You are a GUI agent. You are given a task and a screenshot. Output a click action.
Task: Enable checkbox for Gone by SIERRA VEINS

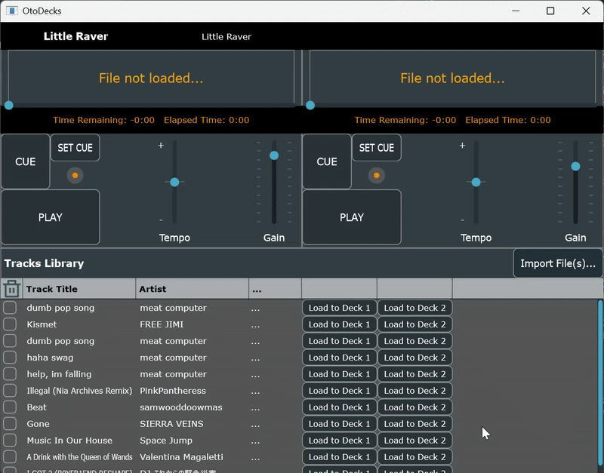pos(10,424)
